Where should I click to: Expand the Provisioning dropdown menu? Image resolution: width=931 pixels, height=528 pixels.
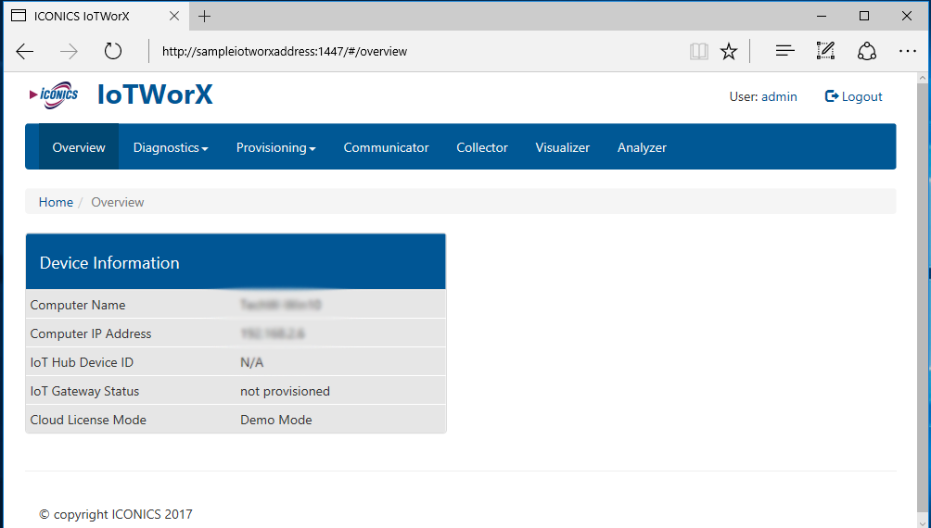point(275,147)
